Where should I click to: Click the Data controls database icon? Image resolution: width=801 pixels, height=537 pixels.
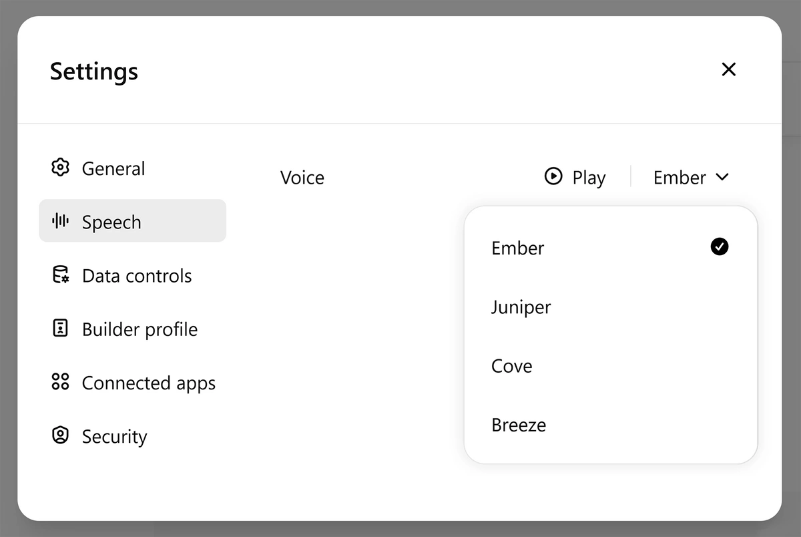click(x=61, y=275)
